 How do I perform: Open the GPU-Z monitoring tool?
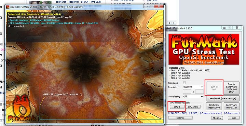(x=177, y=107)
